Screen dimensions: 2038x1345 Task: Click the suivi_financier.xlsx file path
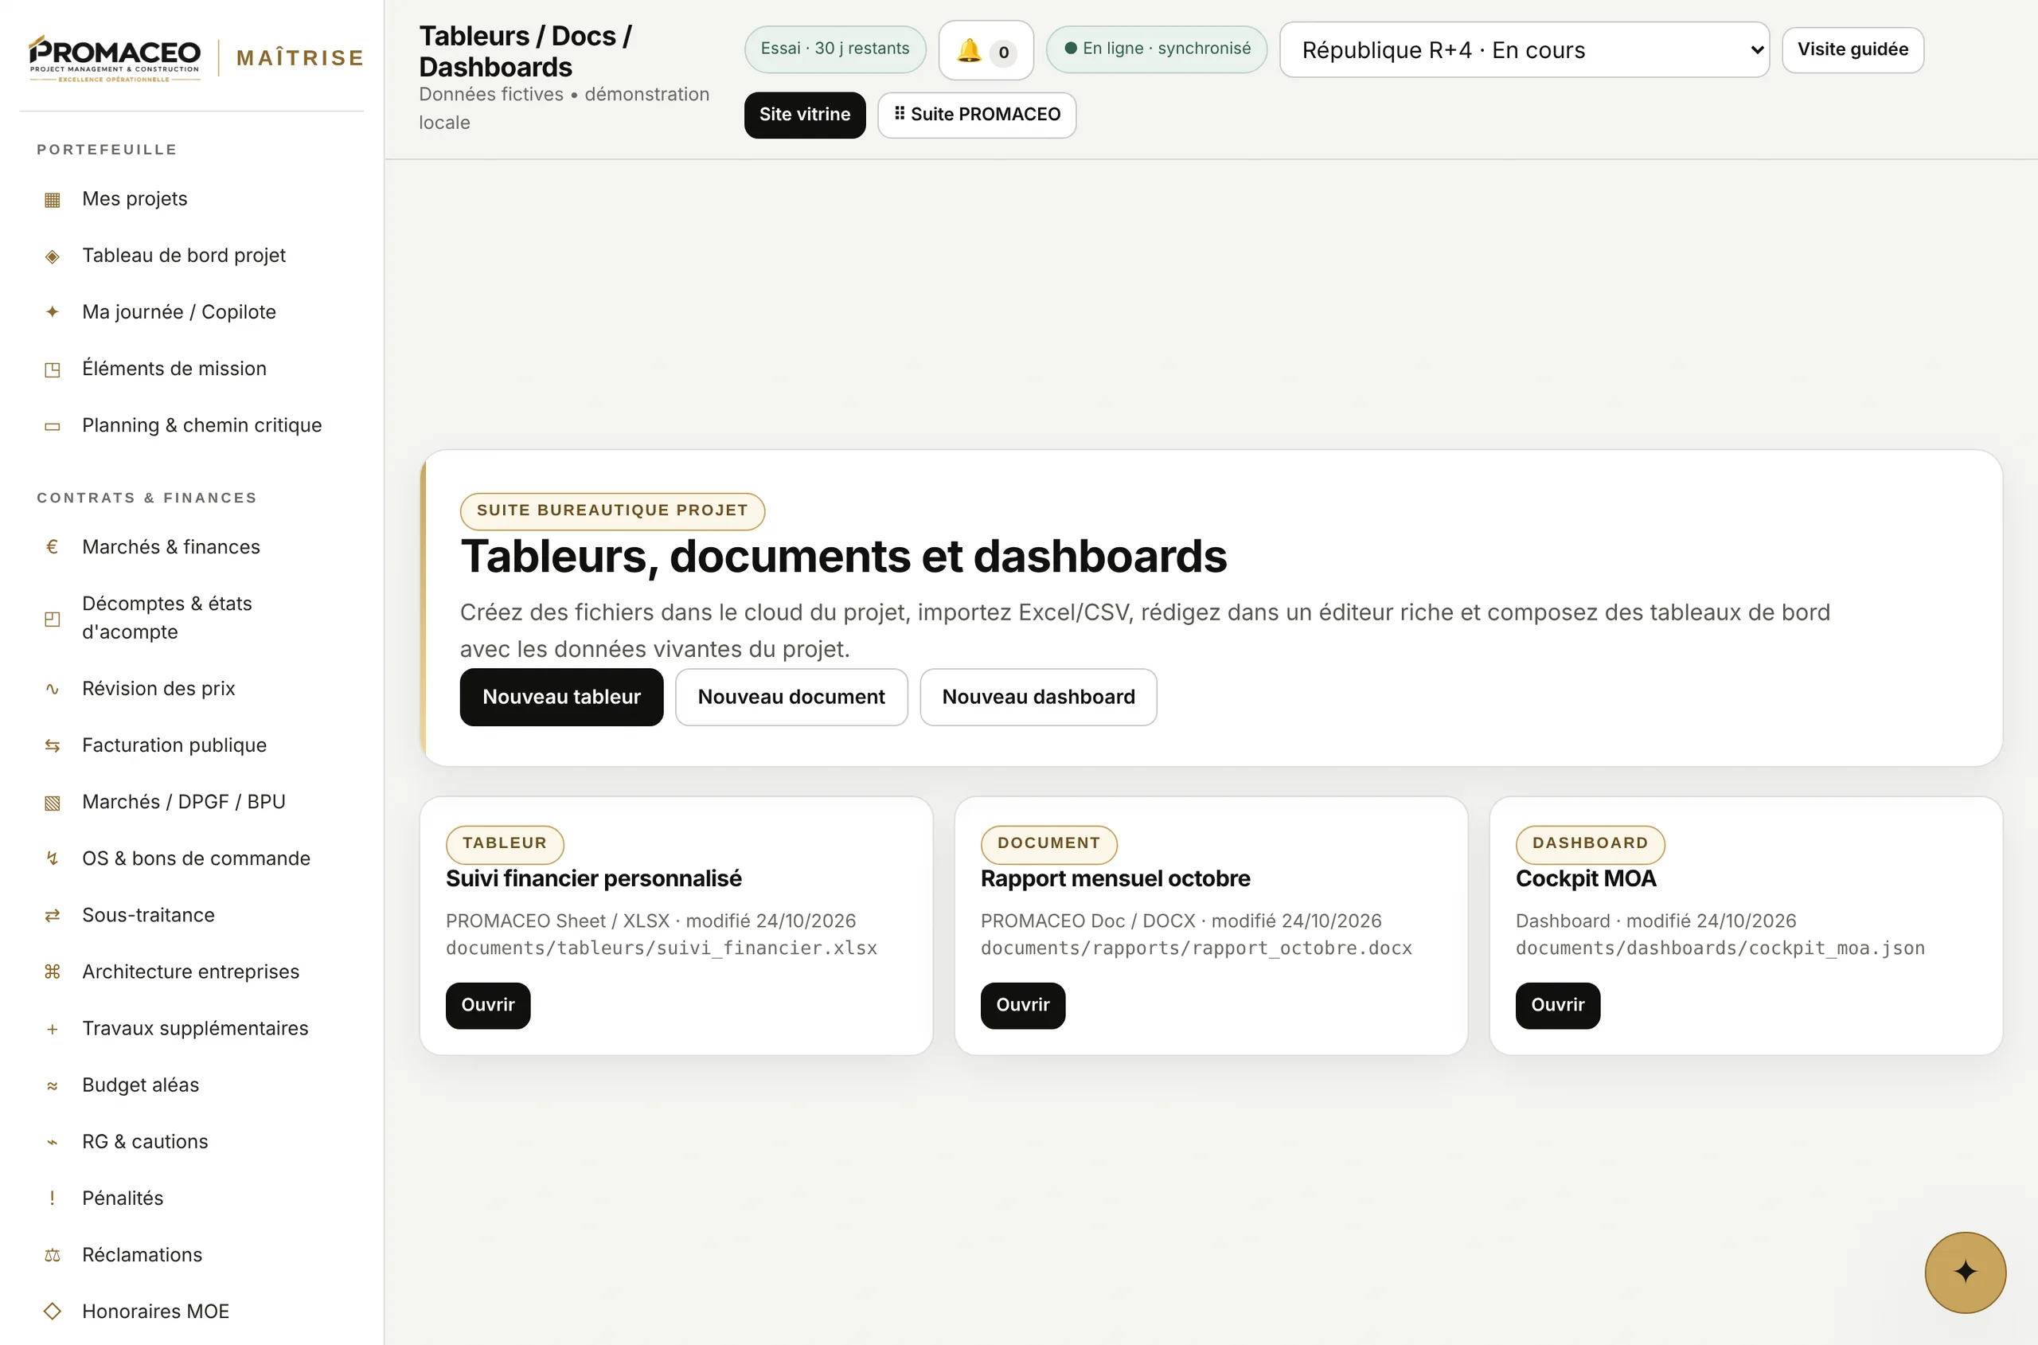(x=662, y=948)
